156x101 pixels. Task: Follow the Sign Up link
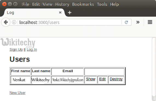[x=16, y=50]
